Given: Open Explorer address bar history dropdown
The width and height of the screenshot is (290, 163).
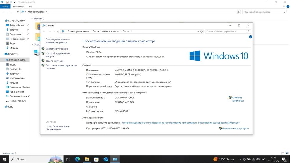Looking at the screenshot, I should 236,12.
